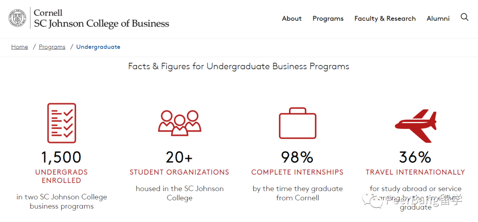Click the red checklist document icon
478x222 pixels.
[62, 123]
